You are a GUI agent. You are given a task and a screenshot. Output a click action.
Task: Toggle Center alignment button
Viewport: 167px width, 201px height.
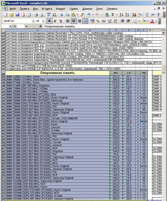coord(74,21)
